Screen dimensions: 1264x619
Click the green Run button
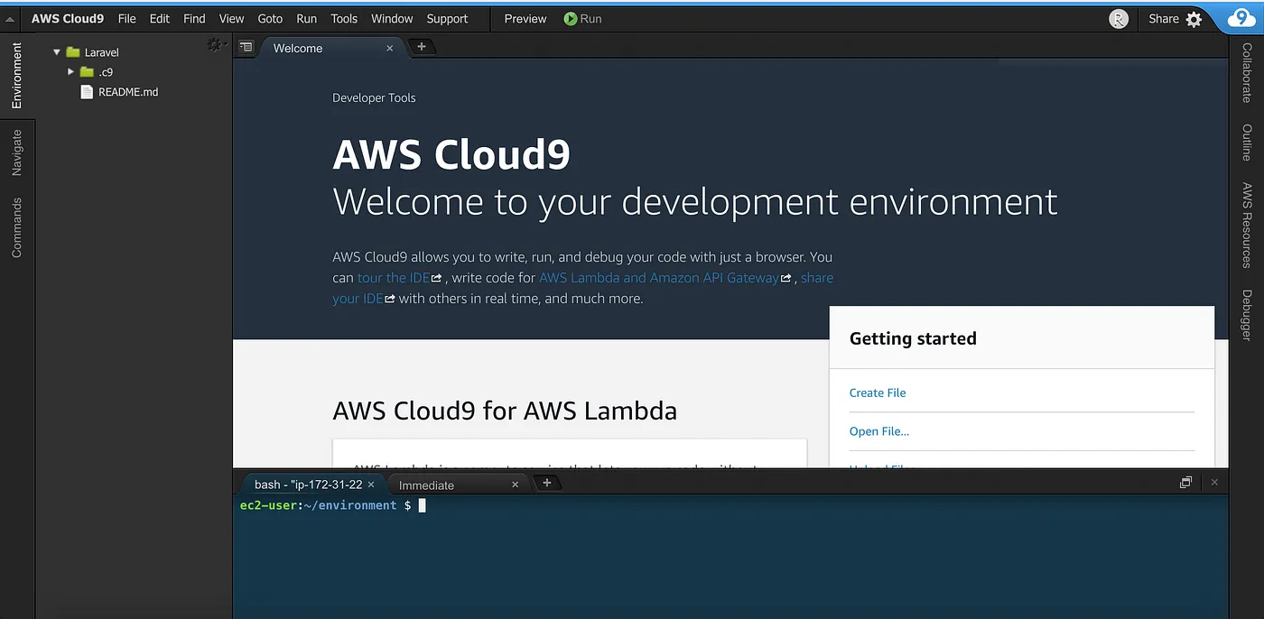(583, 19)
